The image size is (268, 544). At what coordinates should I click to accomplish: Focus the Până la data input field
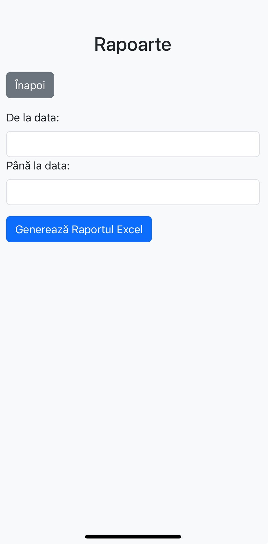[x=133, y=192]
